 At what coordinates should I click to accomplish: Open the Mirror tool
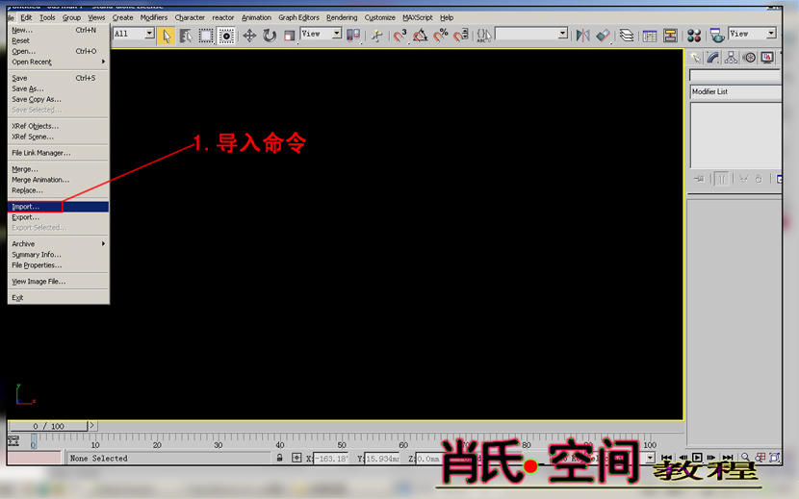tap(582, 36)
